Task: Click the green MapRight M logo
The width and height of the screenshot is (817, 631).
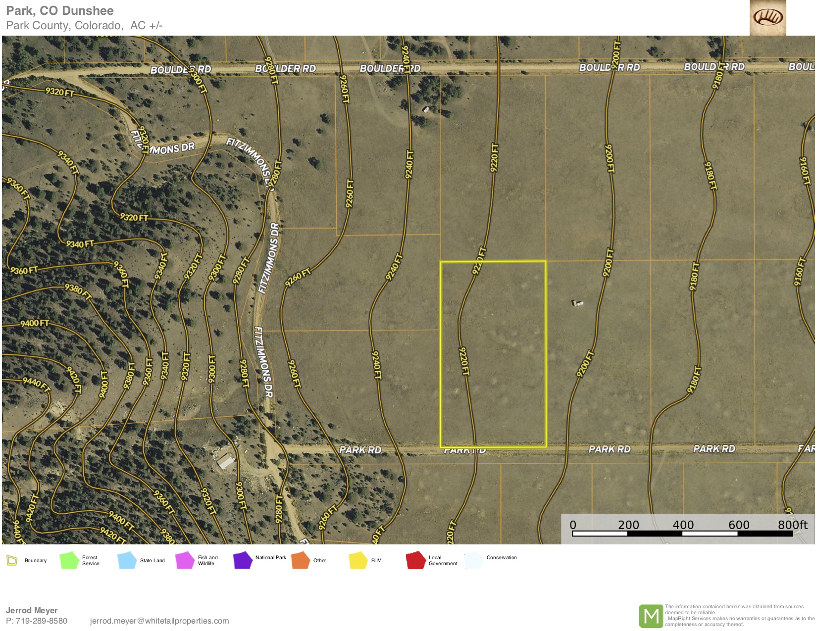Action: click(x=651, y=616)
